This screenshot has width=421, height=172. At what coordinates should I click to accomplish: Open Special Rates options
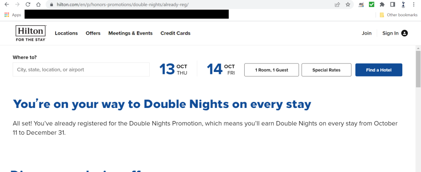pyautogui.click(x=326, y=70)
